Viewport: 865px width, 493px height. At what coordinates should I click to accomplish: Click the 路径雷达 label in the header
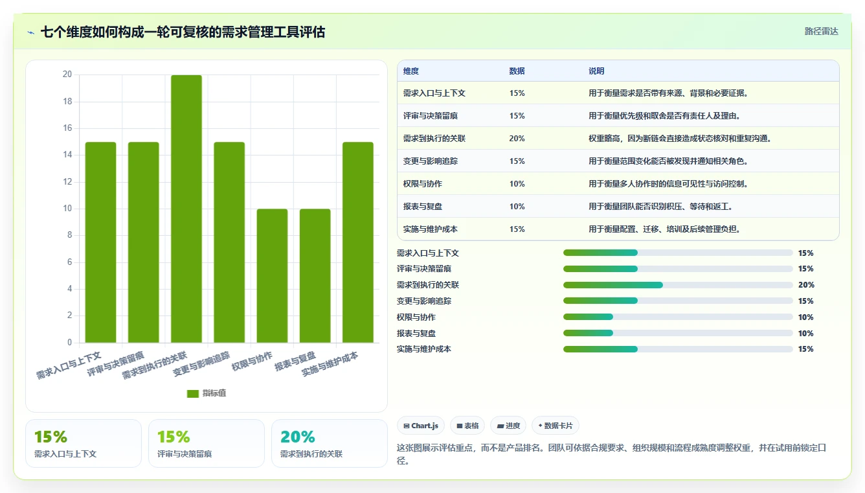pyautogui.click(x=822, y=31)
